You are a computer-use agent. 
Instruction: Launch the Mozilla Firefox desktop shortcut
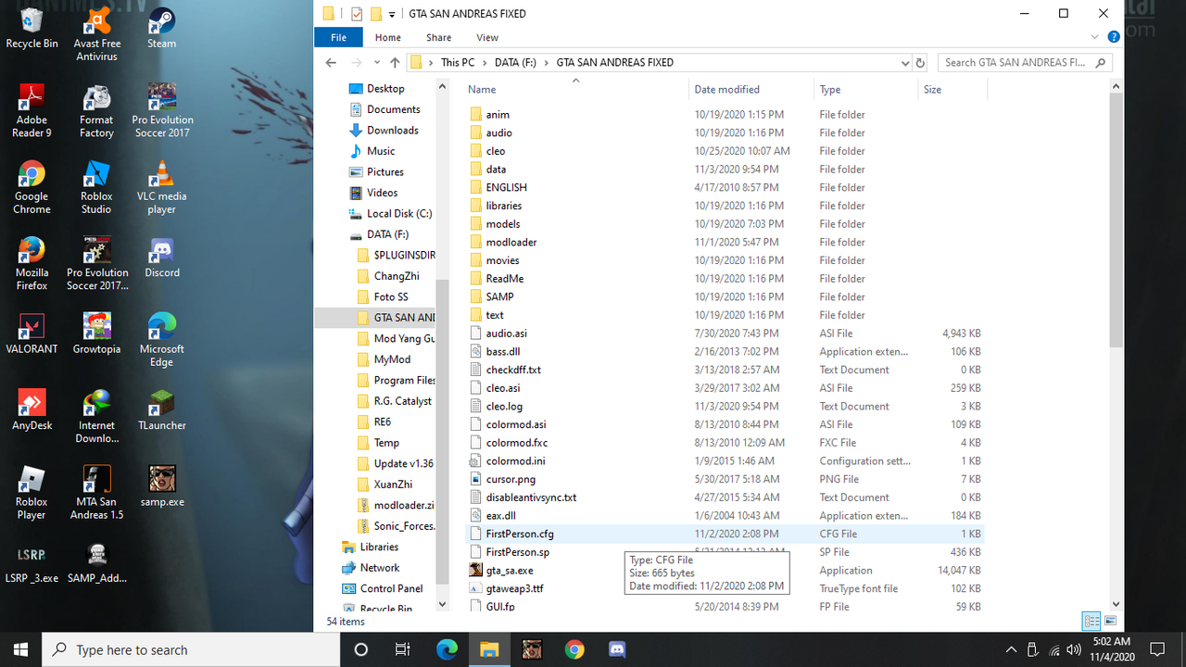(32, 263)
